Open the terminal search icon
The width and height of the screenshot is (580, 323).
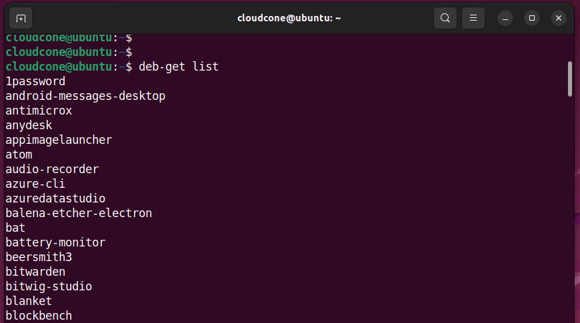[x=445, y=18]
